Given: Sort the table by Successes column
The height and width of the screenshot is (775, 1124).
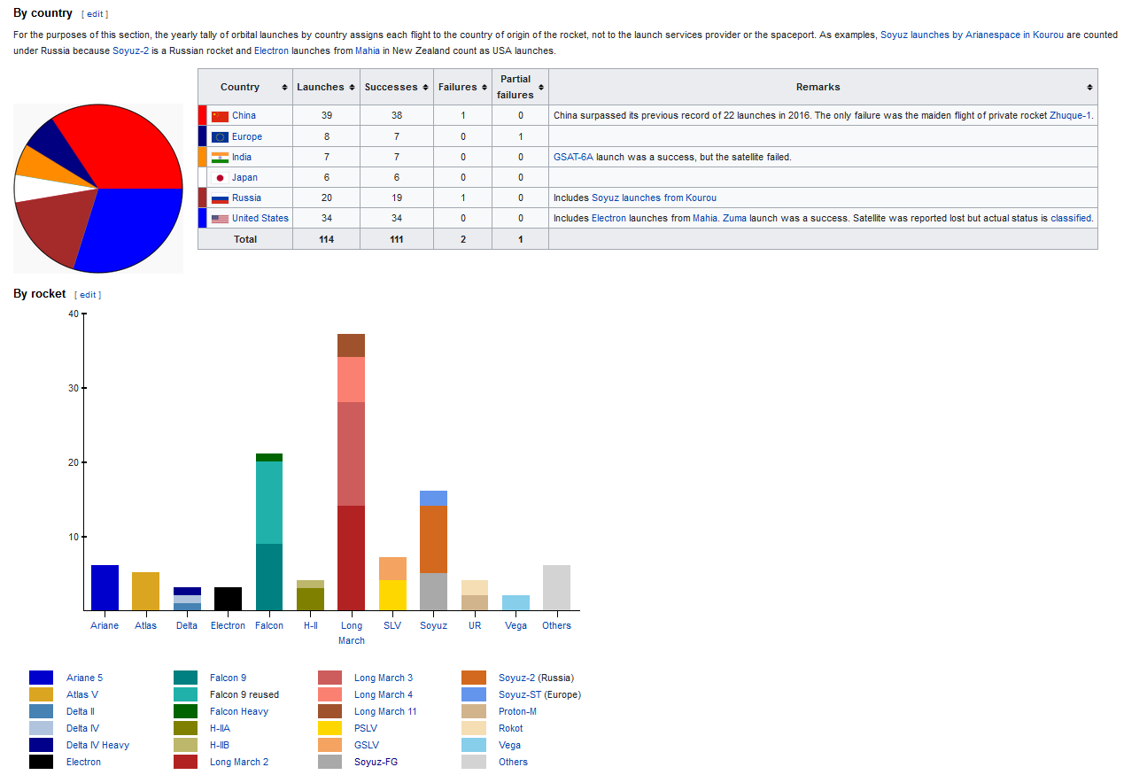Looking at the screenshot, I should click(425, 87).
